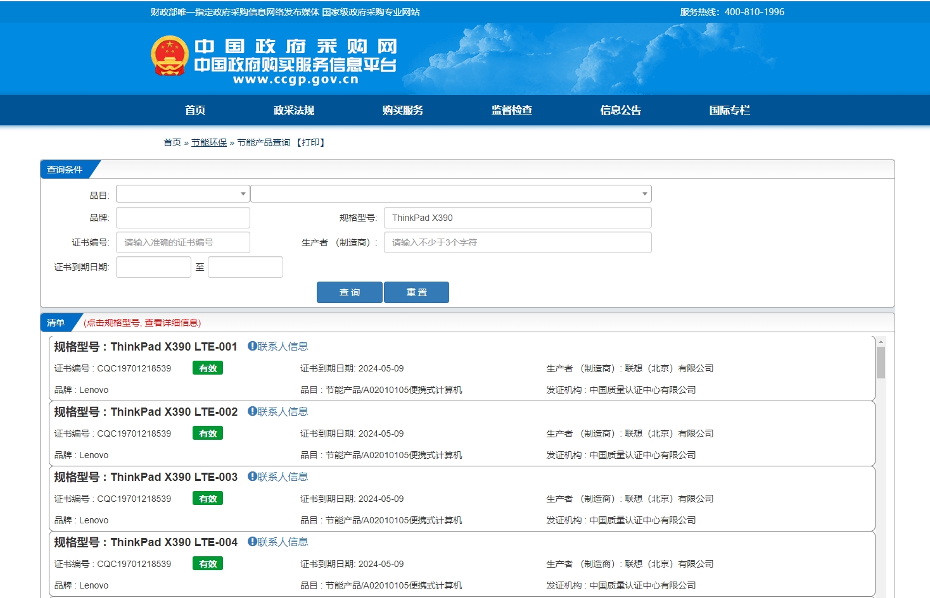
Task: Click 节能环保 breadcrumb link
Action: (209, 142)
